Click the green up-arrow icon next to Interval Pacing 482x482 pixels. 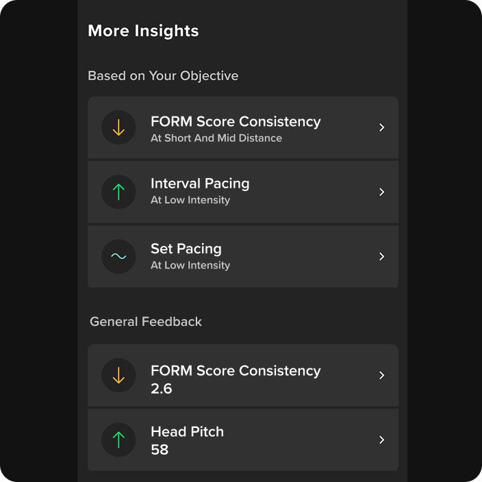click(118, 192)
